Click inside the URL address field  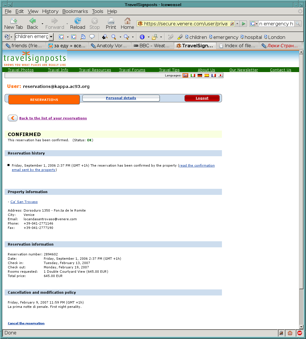pos(186,24)
